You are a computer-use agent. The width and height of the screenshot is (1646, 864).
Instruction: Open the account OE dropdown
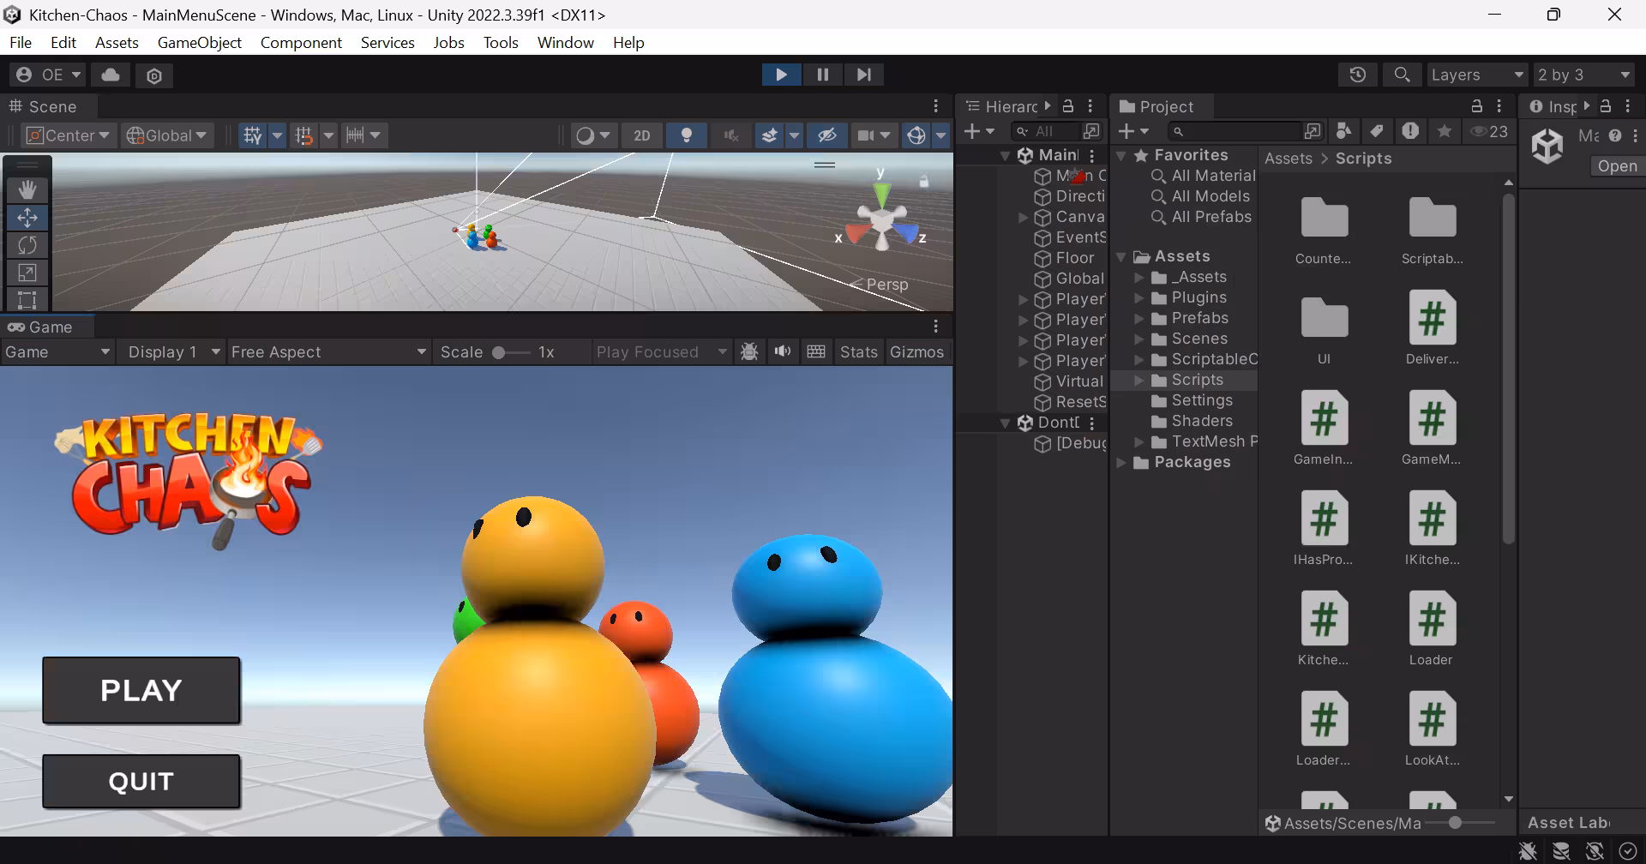click(48, 75)
